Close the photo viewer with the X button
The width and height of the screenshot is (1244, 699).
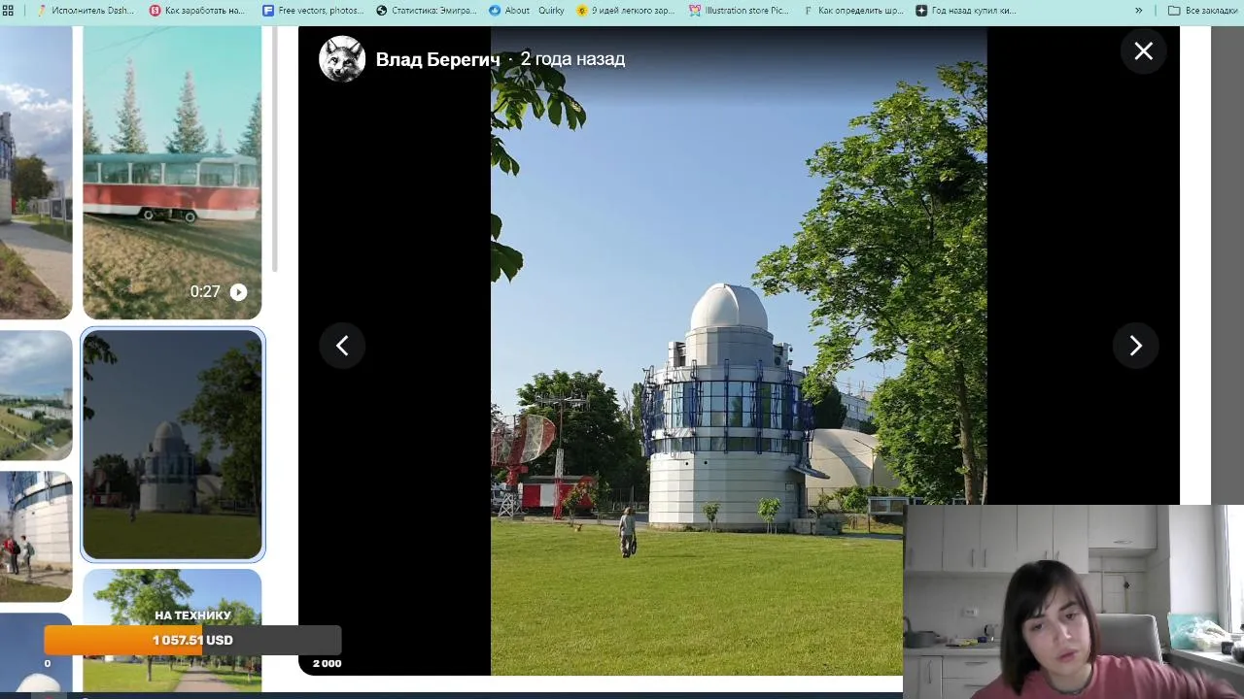1143,50
